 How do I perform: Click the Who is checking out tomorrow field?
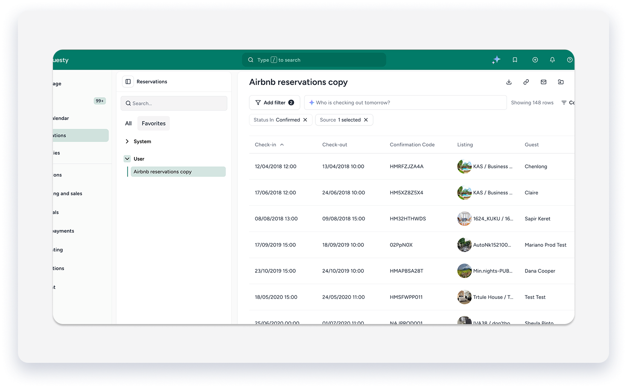[405, 103]
